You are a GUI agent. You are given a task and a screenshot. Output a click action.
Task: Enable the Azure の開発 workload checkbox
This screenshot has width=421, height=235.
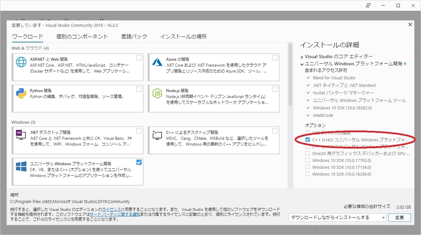(x=275, y=58)
